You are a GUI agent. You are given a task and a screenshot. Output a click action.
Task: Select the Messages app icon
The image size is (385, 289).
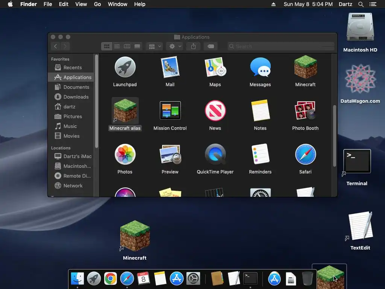260,67
